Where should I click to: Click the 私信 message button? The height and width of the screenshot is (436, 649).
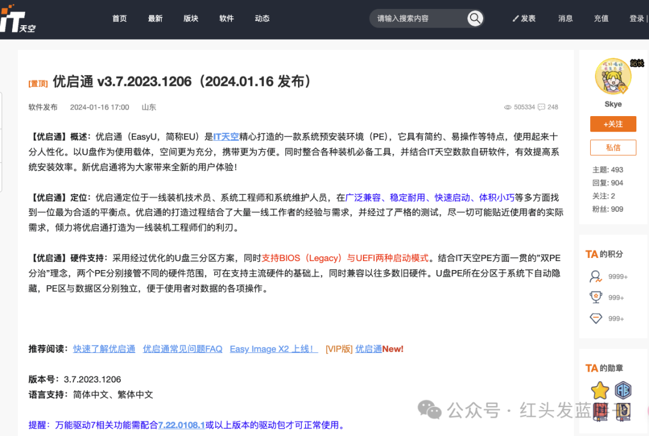pyautogui.click(x=613, y=148)
